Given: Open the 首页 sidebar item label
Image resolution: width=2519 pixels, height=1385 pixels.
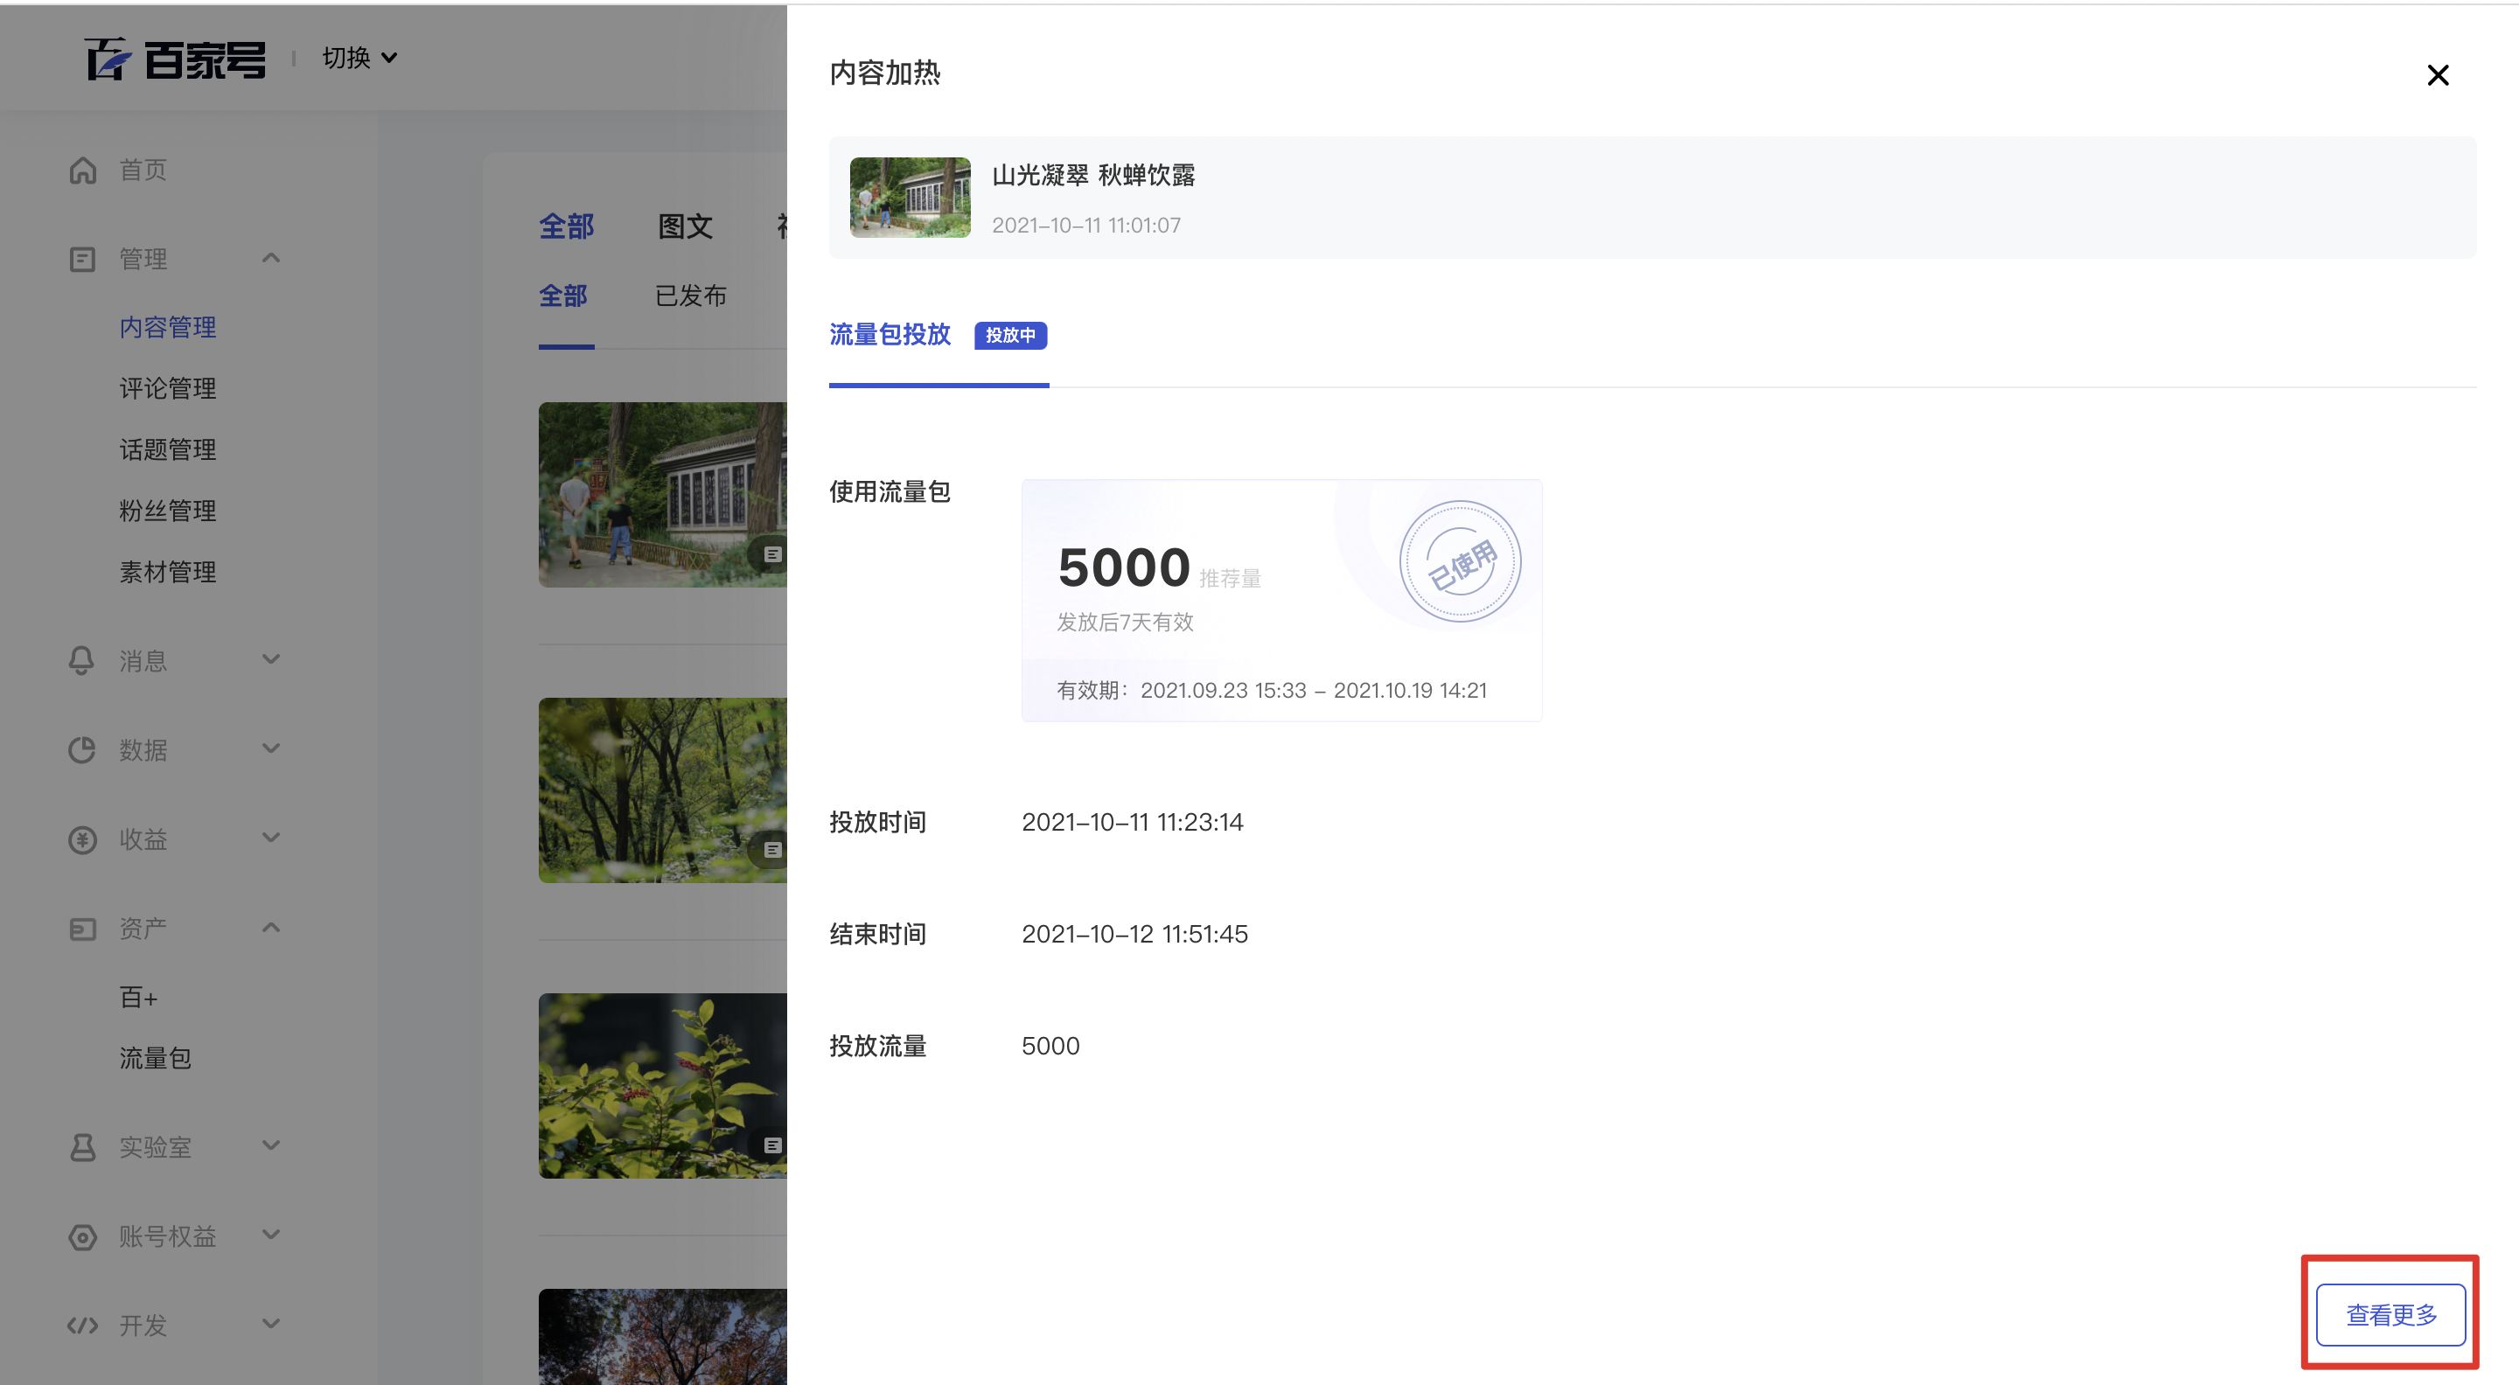Looking at the screenshot, I should [143, 171].
